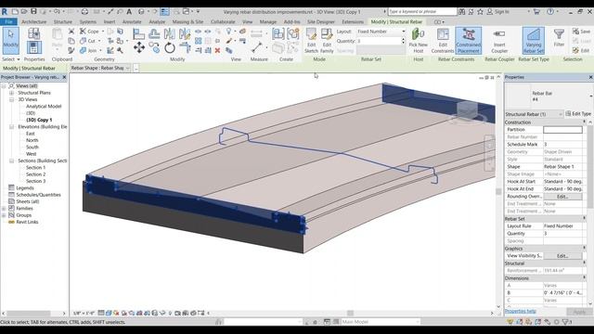This screenshot has width=594, height=334.
Task: Click the Rounding Overrides Edit button
Action: click(562, 197)
